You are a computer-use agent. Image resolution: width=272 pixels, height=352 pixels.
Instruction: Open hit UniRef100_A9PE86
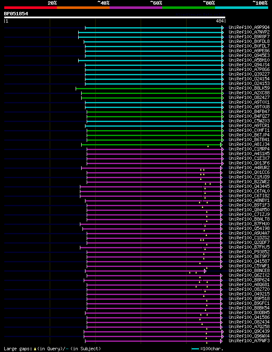point(249,51)
